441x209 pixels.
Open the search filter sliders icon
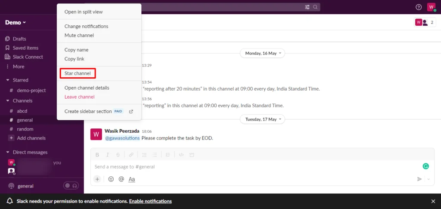pyautogui.click(x=307, y=7)
